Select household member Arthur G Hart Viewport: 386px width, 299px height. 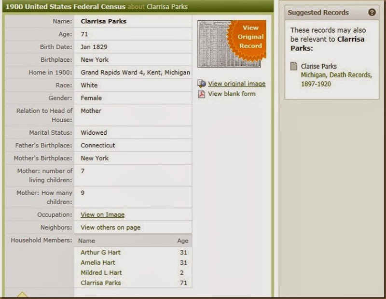pyautogui.click(x=100, y=253)
